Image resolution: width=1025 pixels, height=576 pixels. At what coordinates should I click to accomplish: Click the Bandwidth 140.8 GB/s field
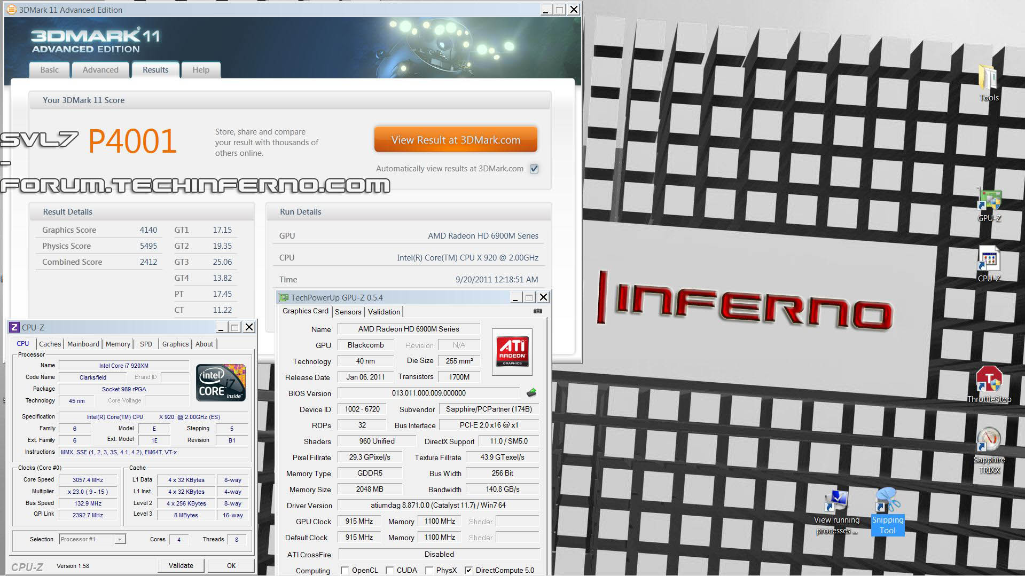coord(502,490)
